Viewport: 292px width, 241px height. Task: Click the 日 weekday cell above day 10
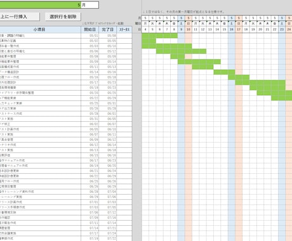point(189,23)
